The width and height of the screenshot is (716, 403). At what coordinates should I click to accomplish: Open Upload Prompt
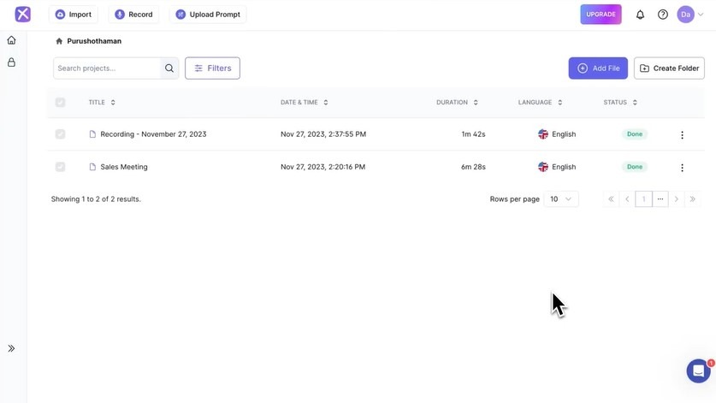click(x=208, y=15)
